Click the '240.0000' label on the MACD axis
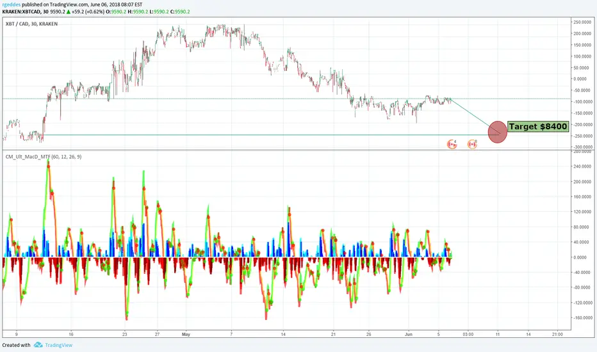Viewport: 597px width, 352px height. (582, 166)
